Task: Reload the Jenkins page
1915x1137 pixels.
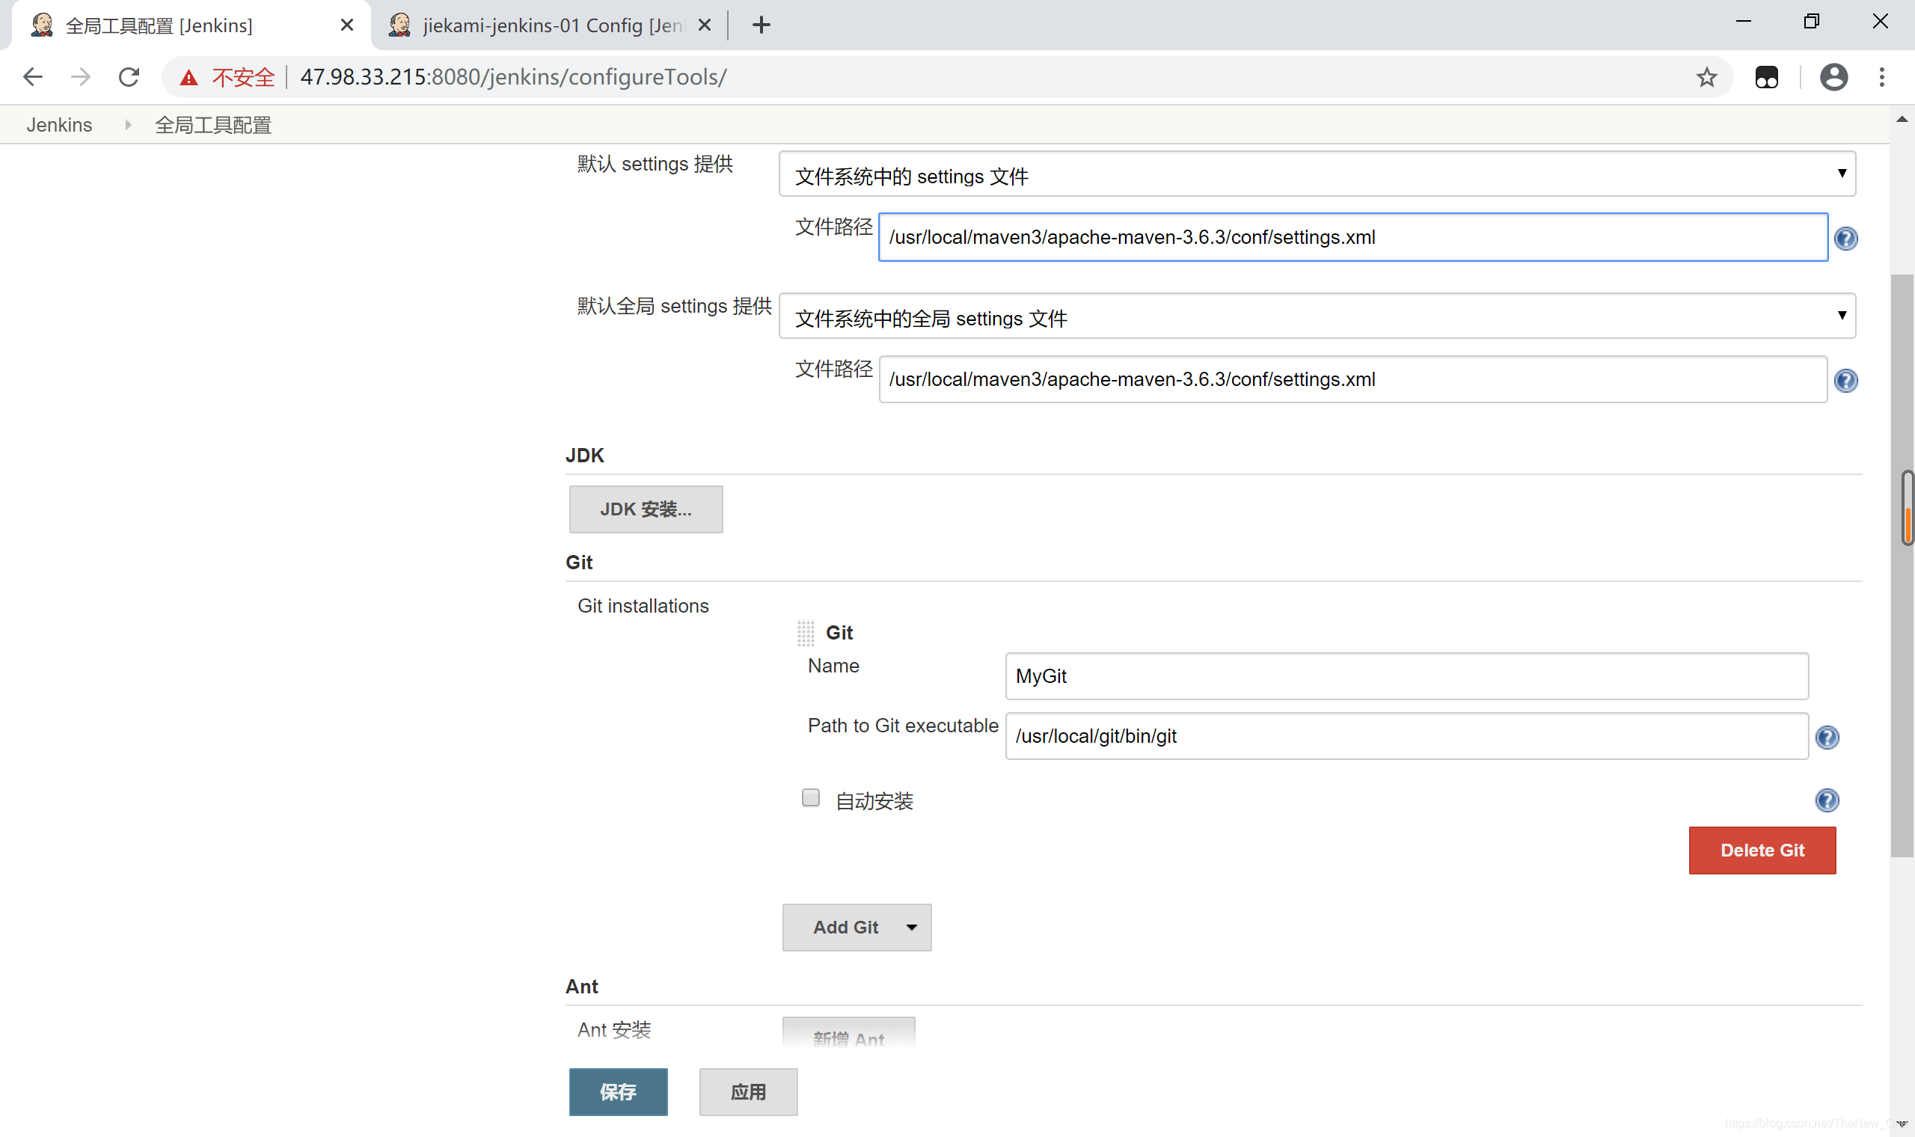Action: pyautogui.click(x=129, y=76)
